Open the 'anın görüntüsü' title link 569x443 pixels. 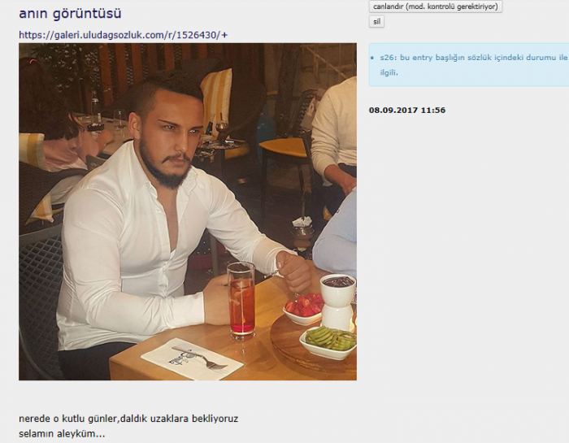point(70,14)
